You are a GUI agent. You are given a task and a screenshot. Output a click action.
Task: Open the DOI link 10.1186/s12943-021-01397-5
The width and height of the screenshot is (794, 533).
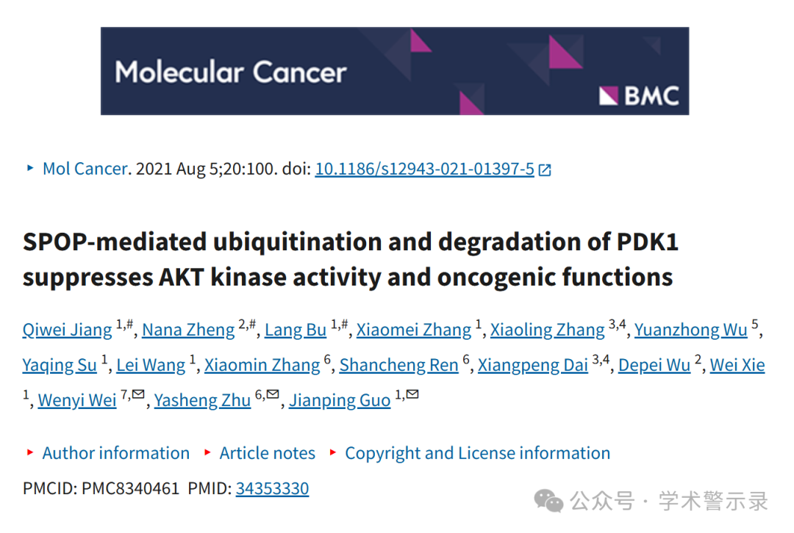[x=424, y=169]
